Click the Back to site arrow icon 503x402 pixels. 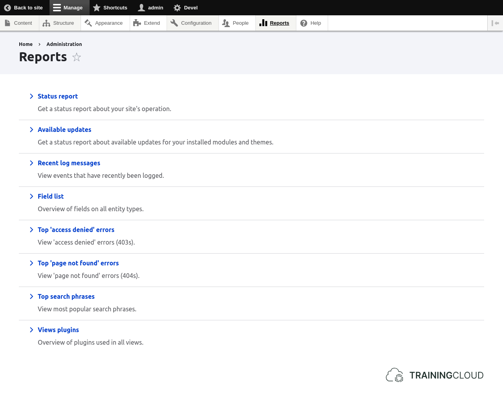coord(7,8)
